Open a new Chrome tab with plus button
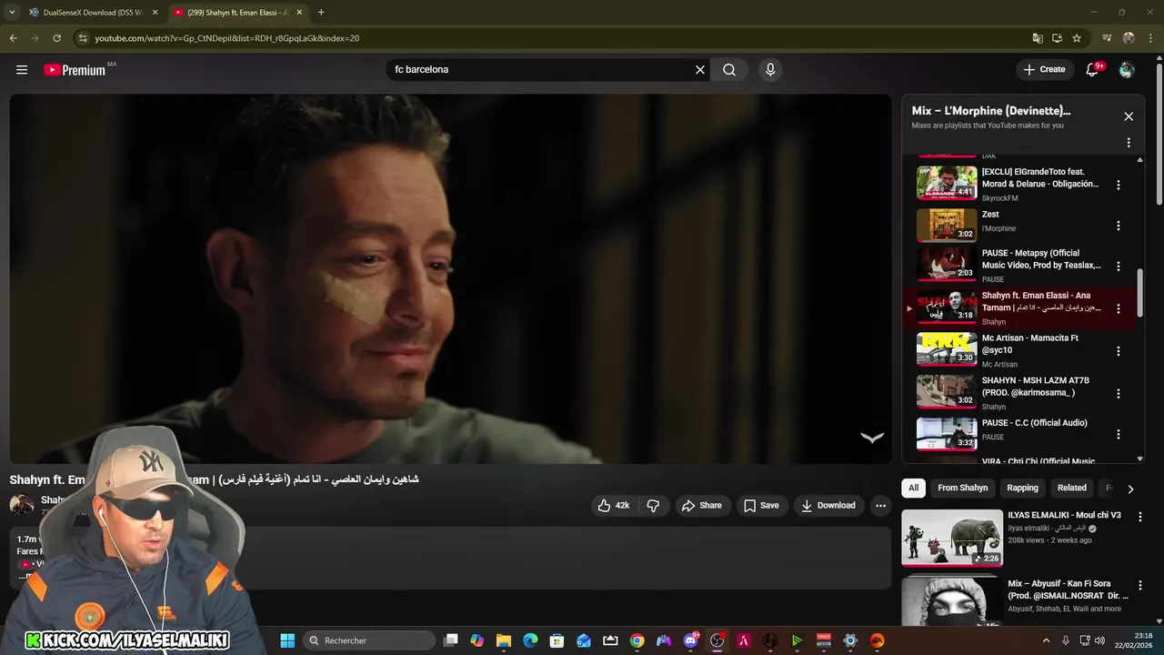 point(321,13)
